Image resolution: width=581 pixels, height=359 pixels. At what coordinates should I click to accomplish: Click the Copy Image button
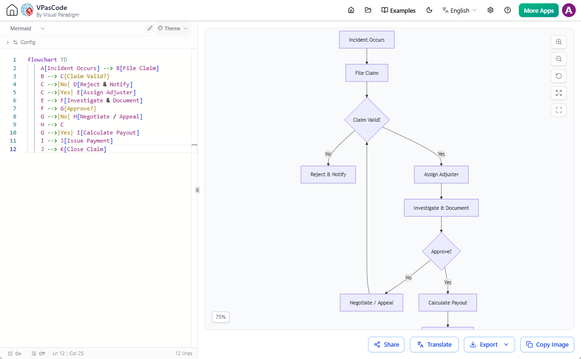tap(547, 344)
